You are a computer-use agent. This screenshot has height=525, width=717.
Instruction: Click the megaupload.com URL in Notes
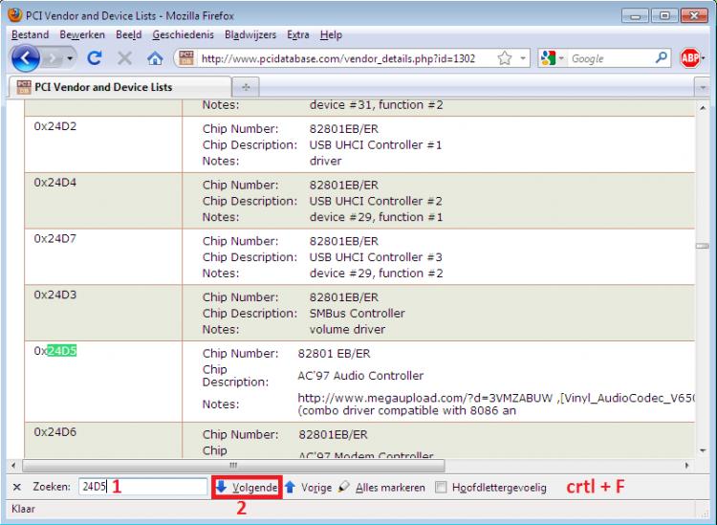pos(424,398)
